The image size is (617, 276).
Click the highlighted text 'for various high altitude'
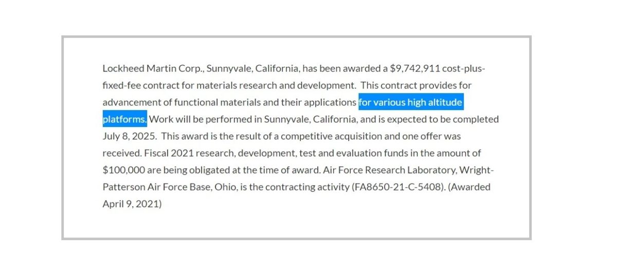pyautogui.click(x=411, y=102)
